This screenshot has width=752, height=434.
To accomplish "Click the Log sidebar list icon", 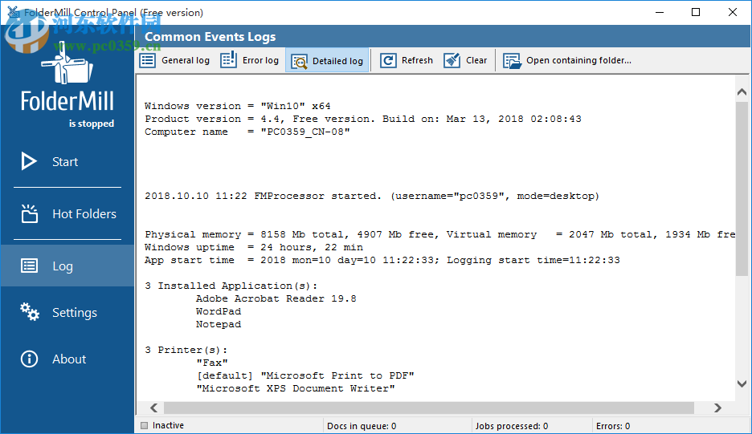I will tap(29, 266).
